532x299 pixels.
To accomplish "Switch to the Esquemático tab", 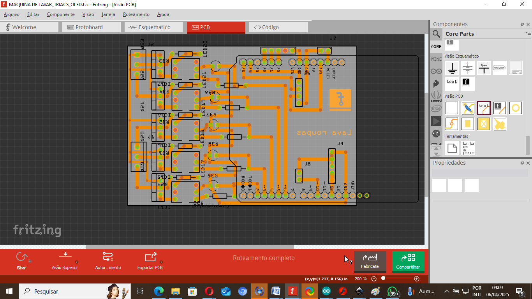I will pyautogui.click(x=153, y=27).
